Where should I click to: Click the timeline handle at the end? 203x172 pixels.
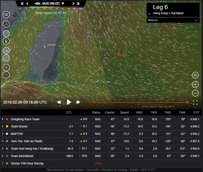(187, 102)
